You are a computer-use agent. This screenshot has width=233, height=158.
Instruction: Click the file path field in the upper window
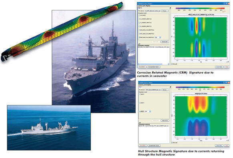[153, 11]
